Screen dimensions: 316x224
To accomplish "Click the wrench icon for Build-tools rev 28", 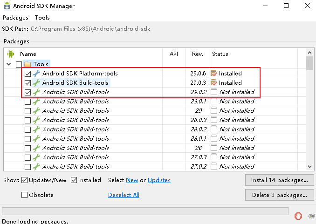I will pyautogui.click(x=36, y=148).
